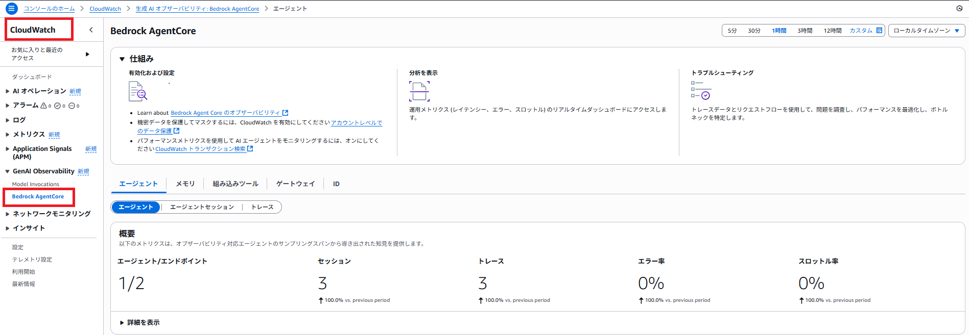The height and width of the screenshot is (335, 969).
Task: Collapse the CloudWatch sidebar with the chevron
Action: (91, 30)
